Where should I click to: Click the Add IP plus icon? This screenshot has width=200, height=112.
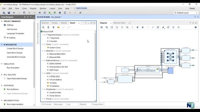coord(142,27)
